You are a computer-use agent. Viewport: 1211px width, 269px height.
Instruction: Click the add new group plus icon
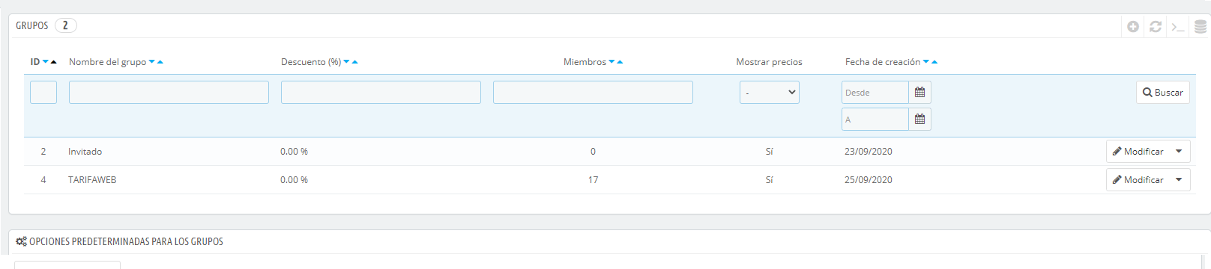click(1133, 26)
